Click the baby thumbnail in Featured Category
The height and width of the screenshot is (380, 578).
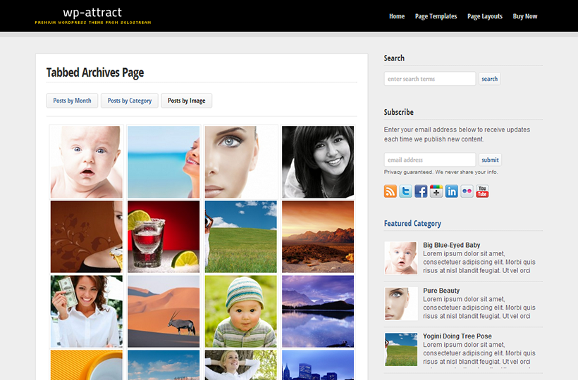click(x=401, y=258)
